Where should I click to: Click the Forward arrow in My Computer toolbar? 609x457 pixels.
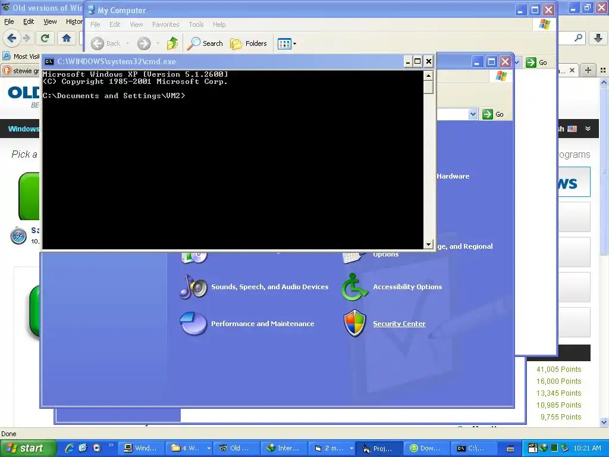coord(144,43)
